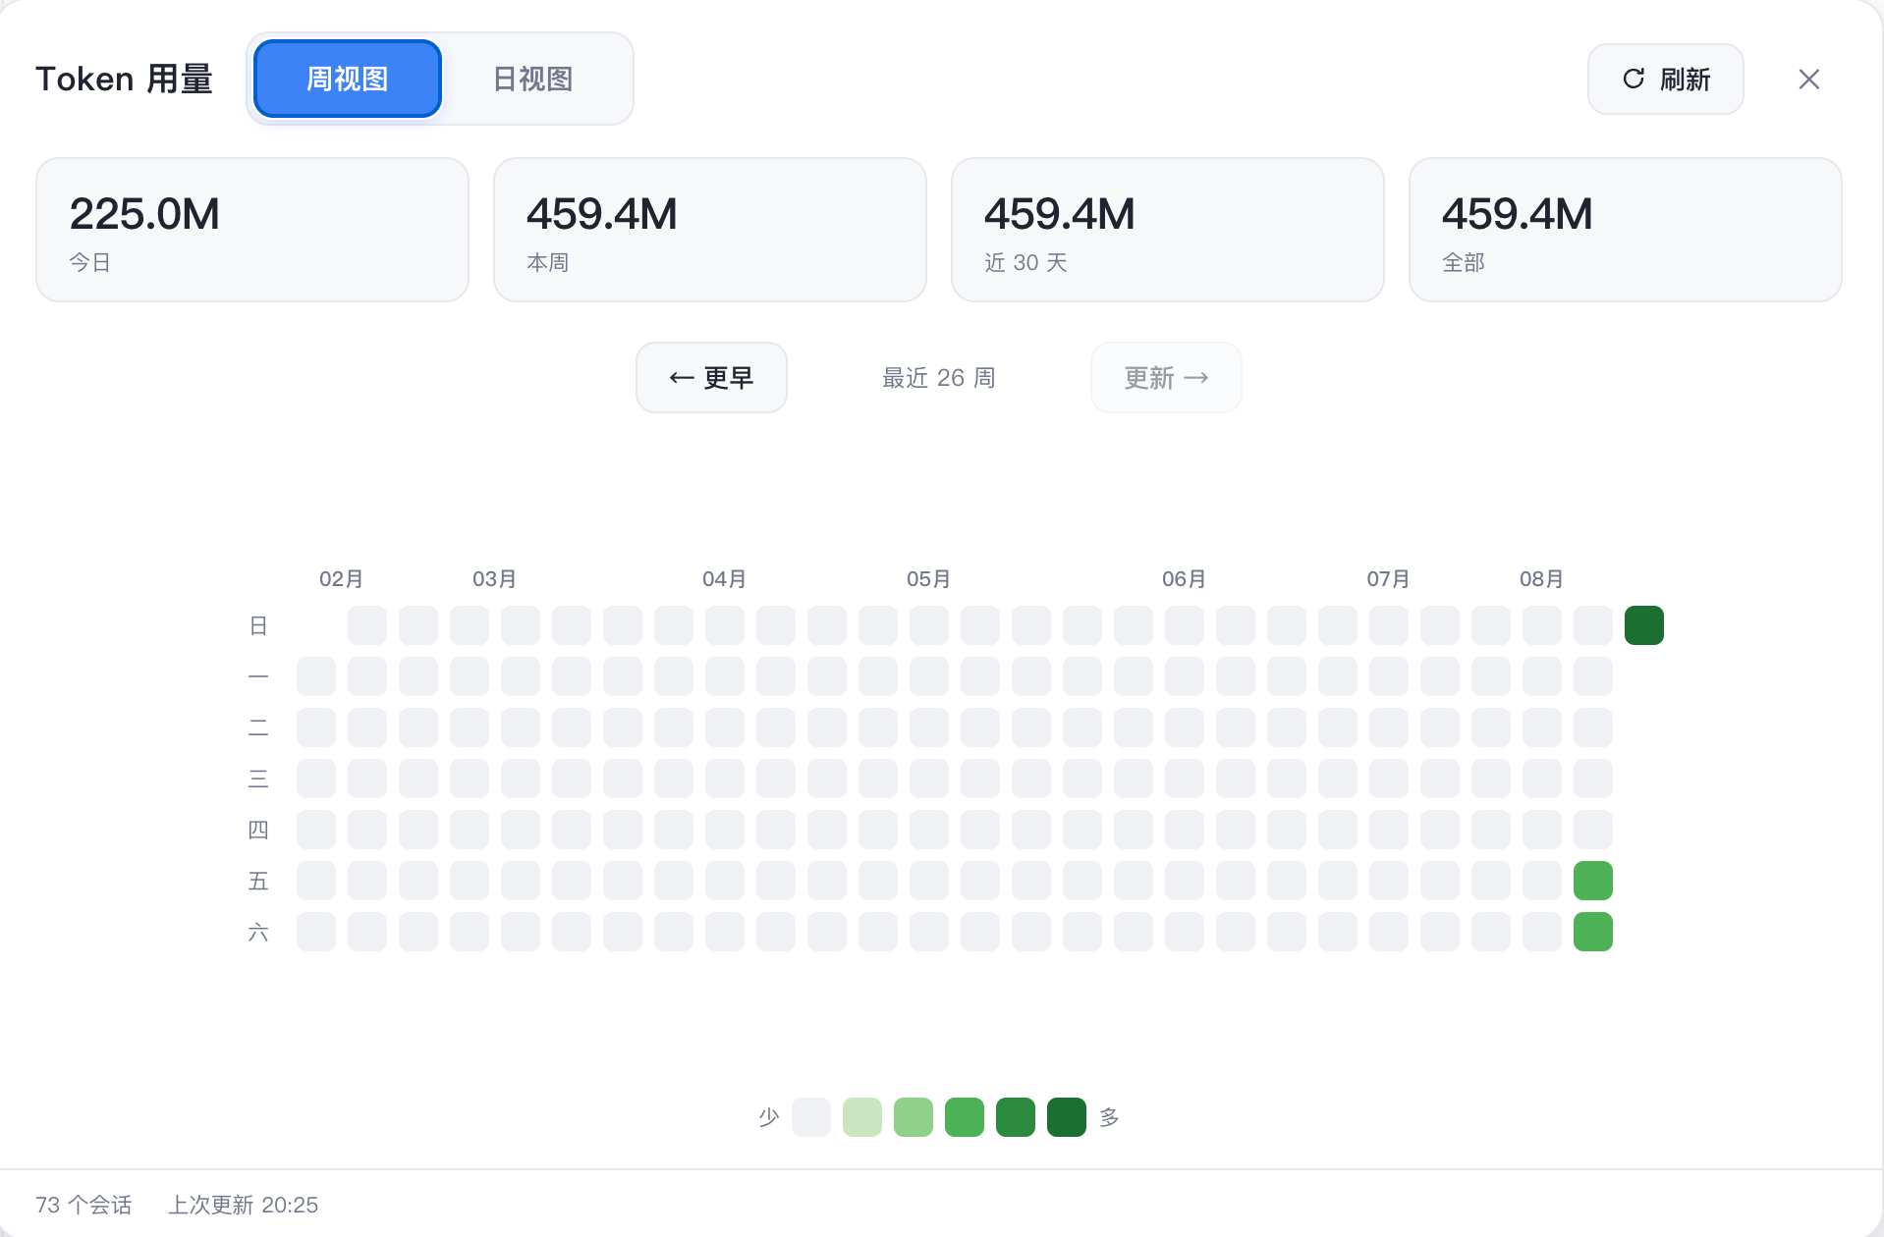Click the light green legend swatch
This screenshot has width=1884, height=1237.
914,1117
